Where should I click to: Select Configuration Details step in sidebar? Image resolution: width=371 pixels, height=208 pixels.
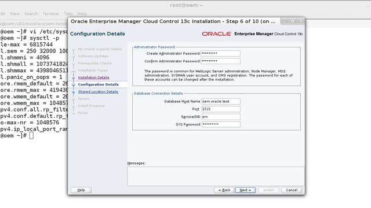pyautogui.click(x=98, y=84)
